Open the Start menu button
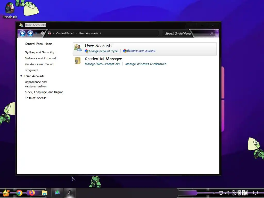 [6, 193]
